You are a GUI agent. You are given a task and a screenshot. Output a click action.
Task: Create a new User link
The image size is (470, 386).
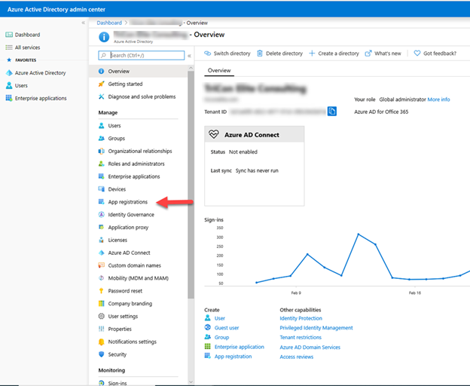click(x=219, y=318)
